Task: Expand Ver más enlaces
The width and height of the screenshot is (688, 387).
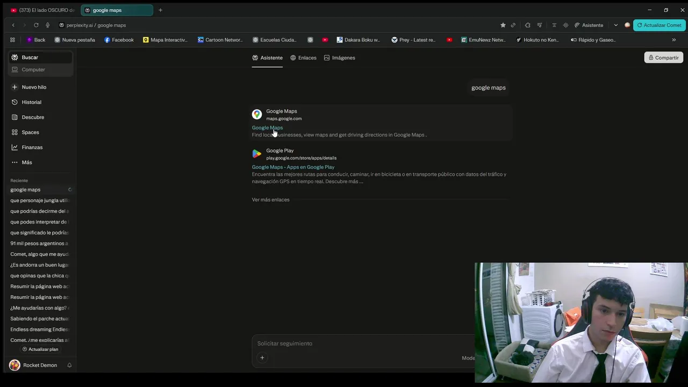Action: pyautogui.click(x=270, y=199)
